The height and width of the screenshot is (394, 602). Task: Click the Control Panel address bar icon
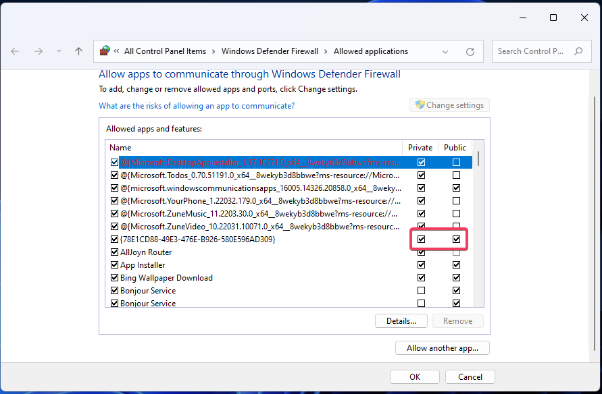pyautogui.click(x=105, y=51)
